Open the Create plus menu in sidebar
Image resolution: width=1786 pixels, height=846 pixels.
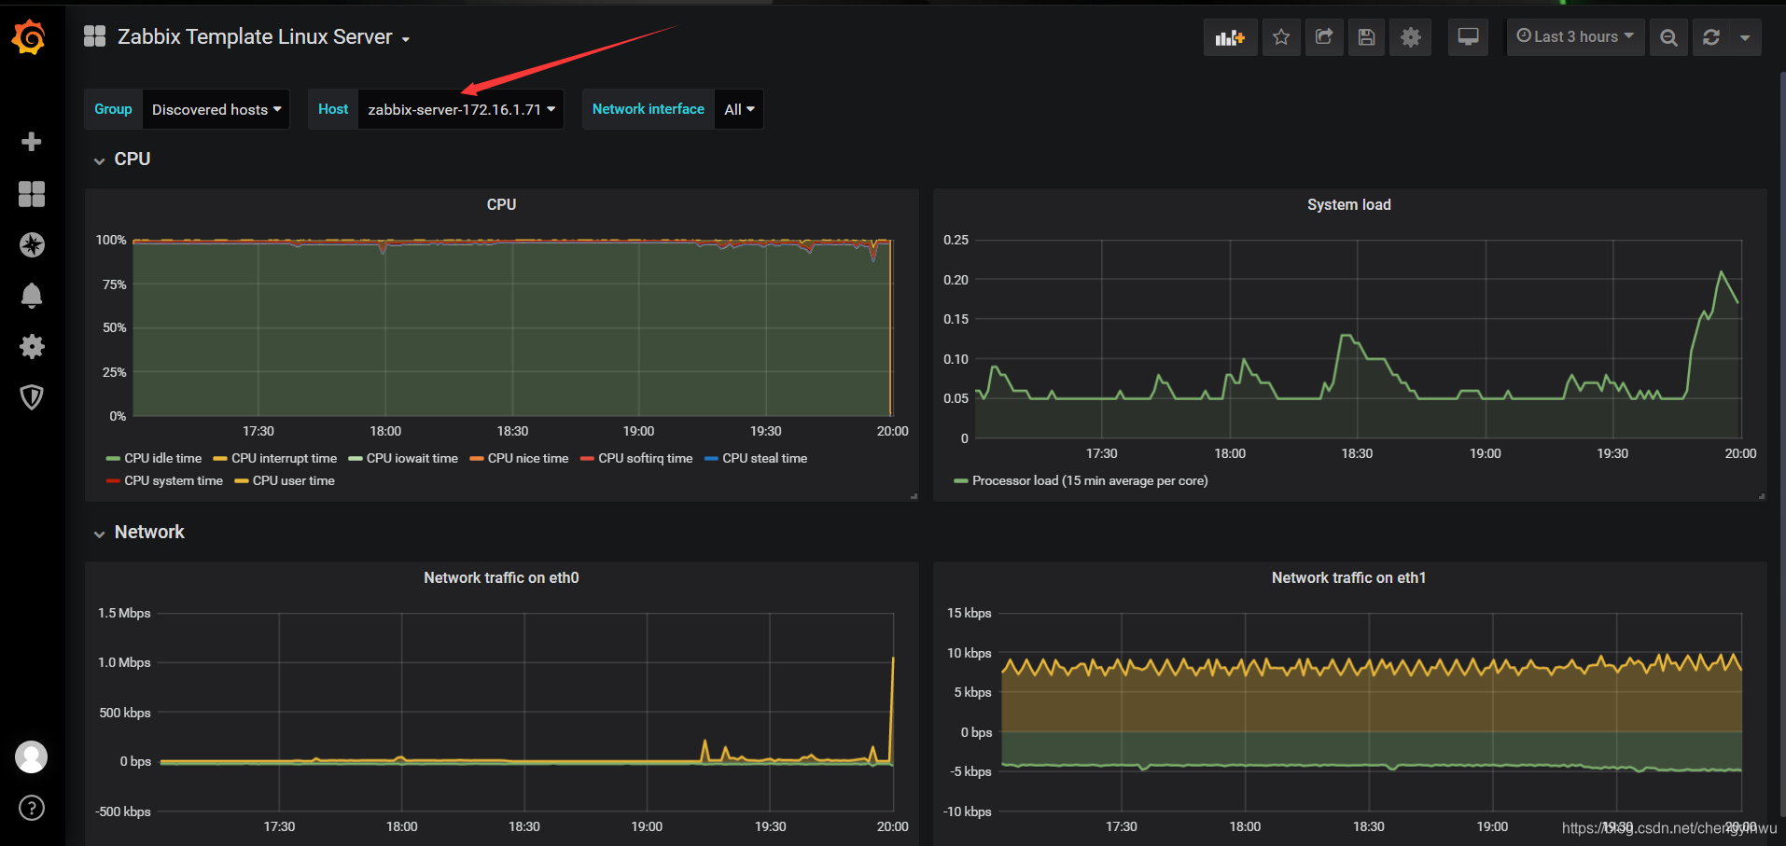pyautogui.click(x=32, y=142)
